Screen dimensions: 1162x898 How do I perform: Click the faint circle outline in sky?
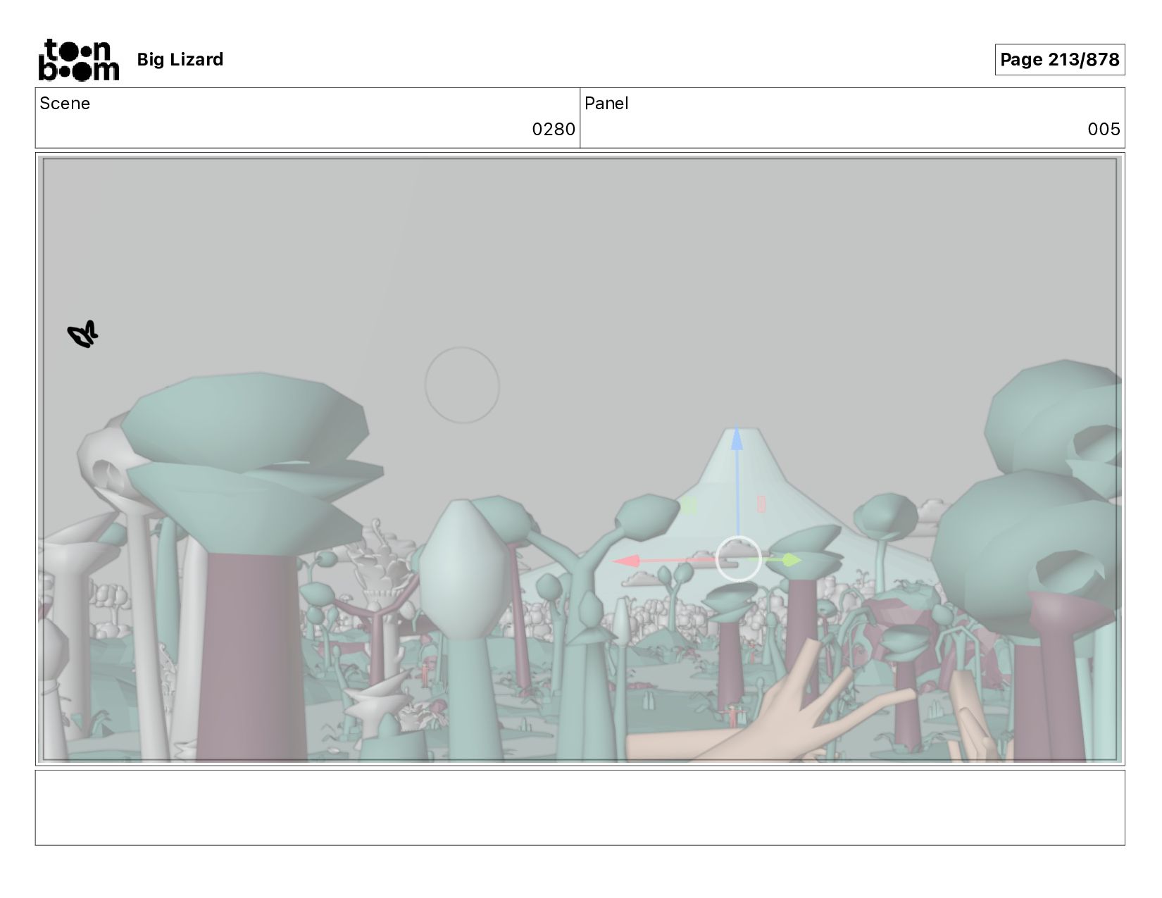pos(462,385)
